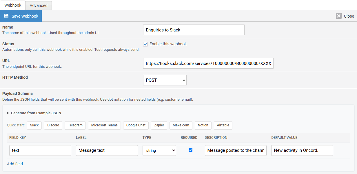Click the FIELD KEY column header

pyautogui.click(x=18, y=138)
